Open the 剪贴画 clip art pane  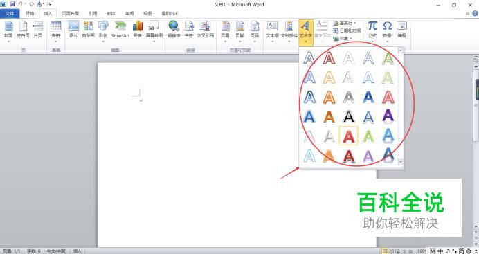pyautogui.click(x=89, y=30)
